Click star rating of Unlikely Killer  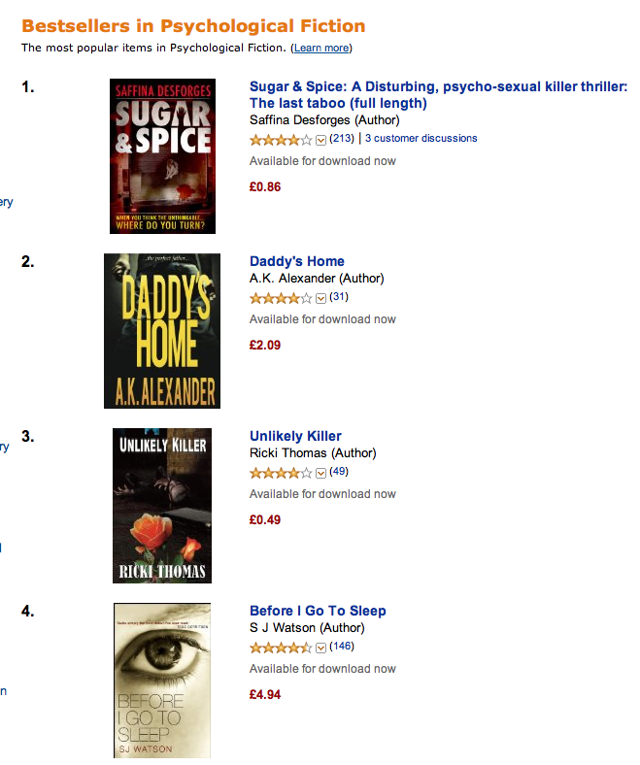point(281,473)
